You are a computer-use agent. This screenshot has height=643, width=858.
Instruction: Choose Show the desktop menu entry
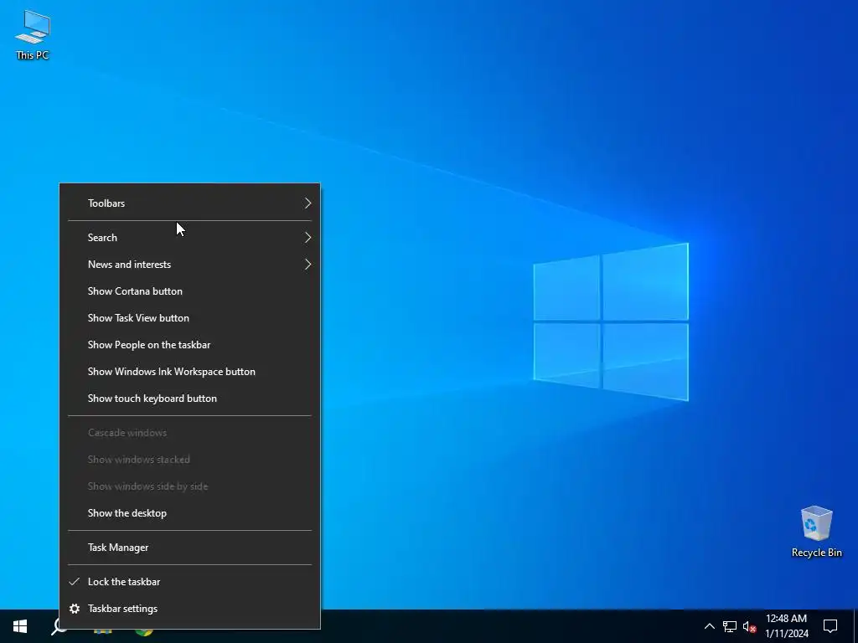[x=189, y=513]
